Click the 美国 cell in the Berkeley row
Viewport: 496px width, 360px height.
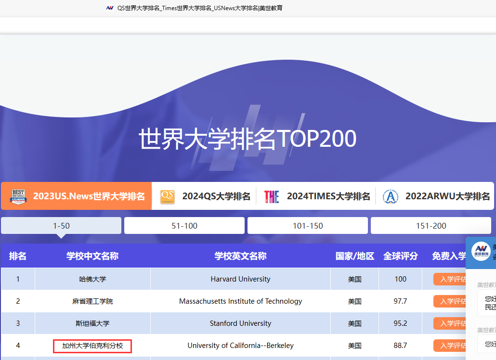pos(354,346)
